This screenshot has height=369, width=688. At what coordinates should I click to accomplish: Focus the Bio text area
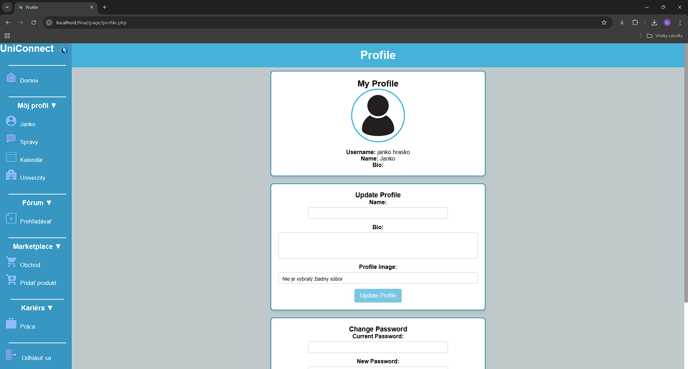(378, 246)
